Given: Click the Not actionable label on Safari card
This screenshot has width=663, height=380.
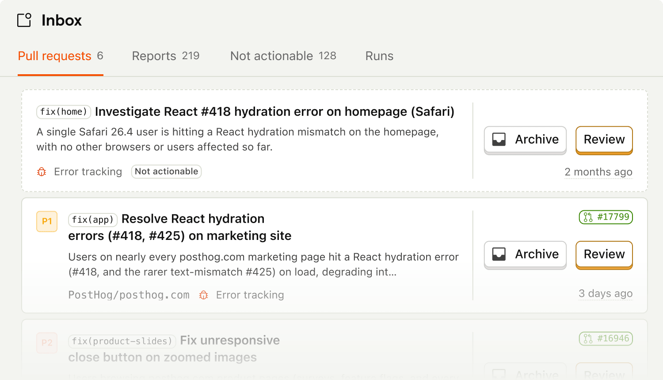Looking at the screenshot, I should pos(166,171).
